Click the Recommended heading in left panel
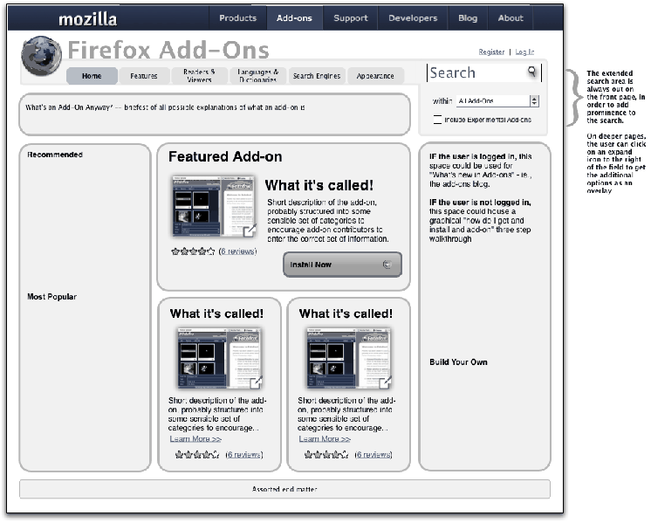Viewport: 651px width, 523px height. pyautogui.click(x=55, y=155)
